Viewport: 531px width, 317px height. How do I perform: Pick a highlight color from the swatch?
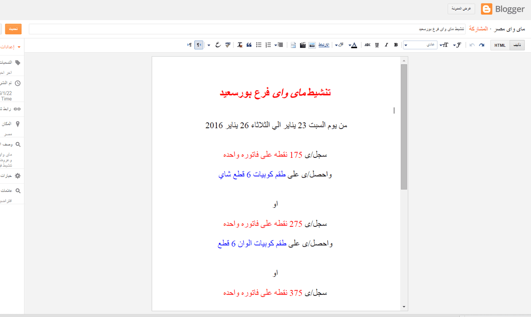click(340, 45)
